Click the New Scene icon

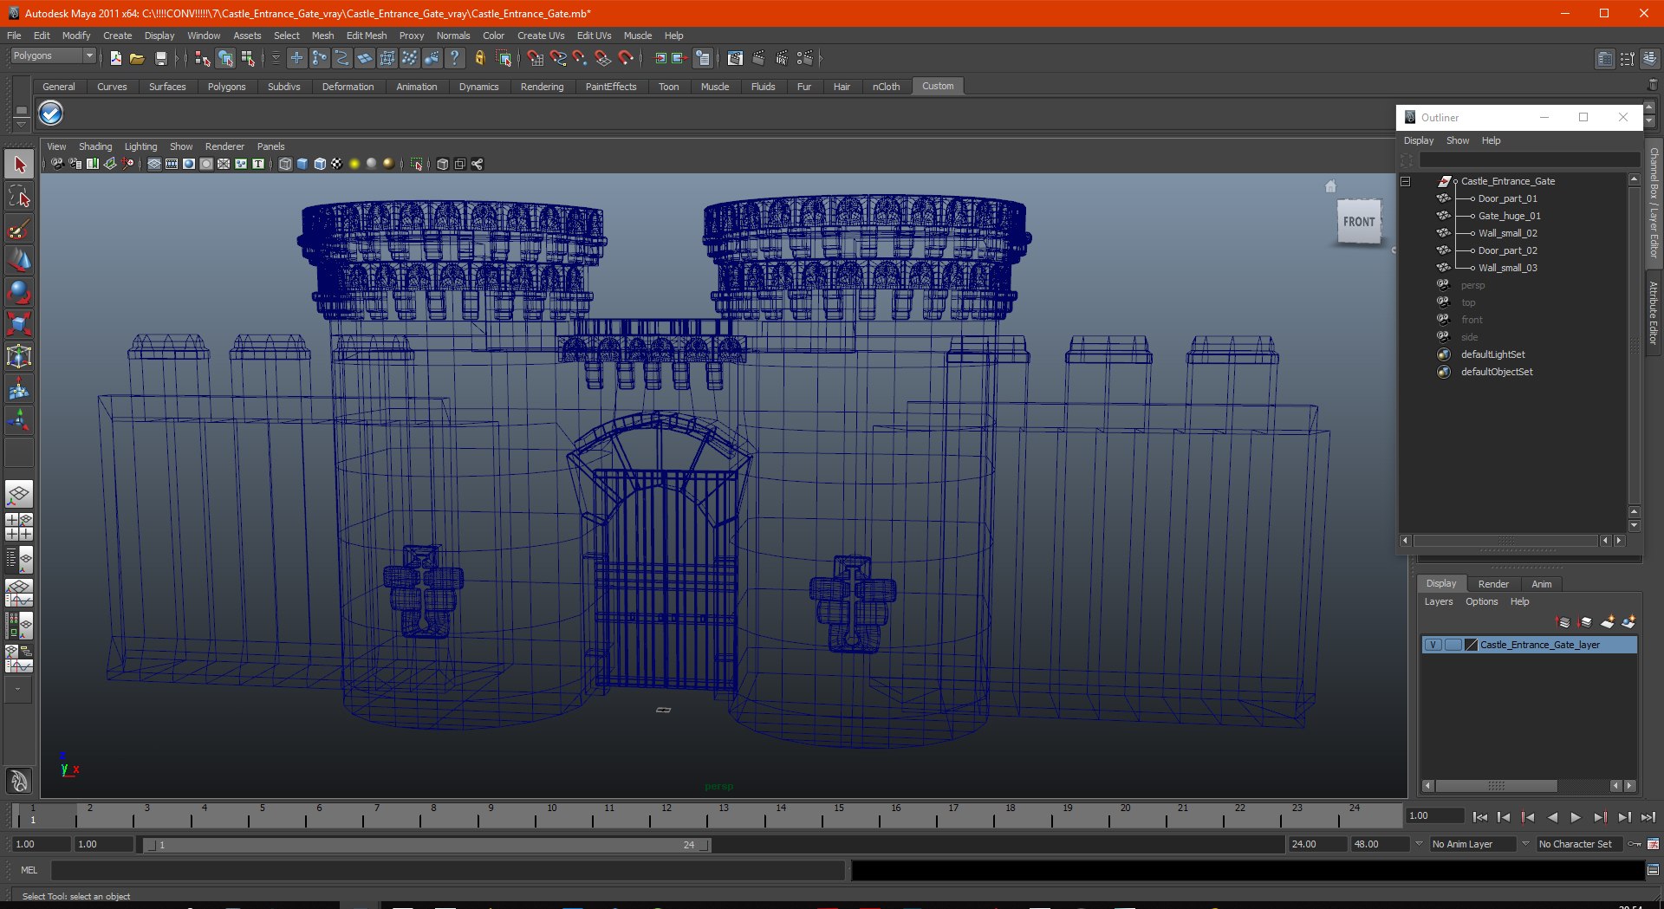[x=115, y=58]
